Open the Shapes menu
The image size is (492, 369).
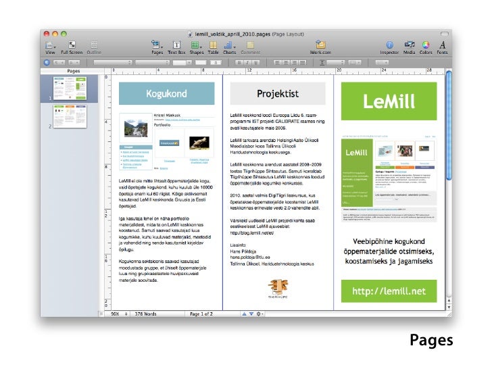coord(197,48)
